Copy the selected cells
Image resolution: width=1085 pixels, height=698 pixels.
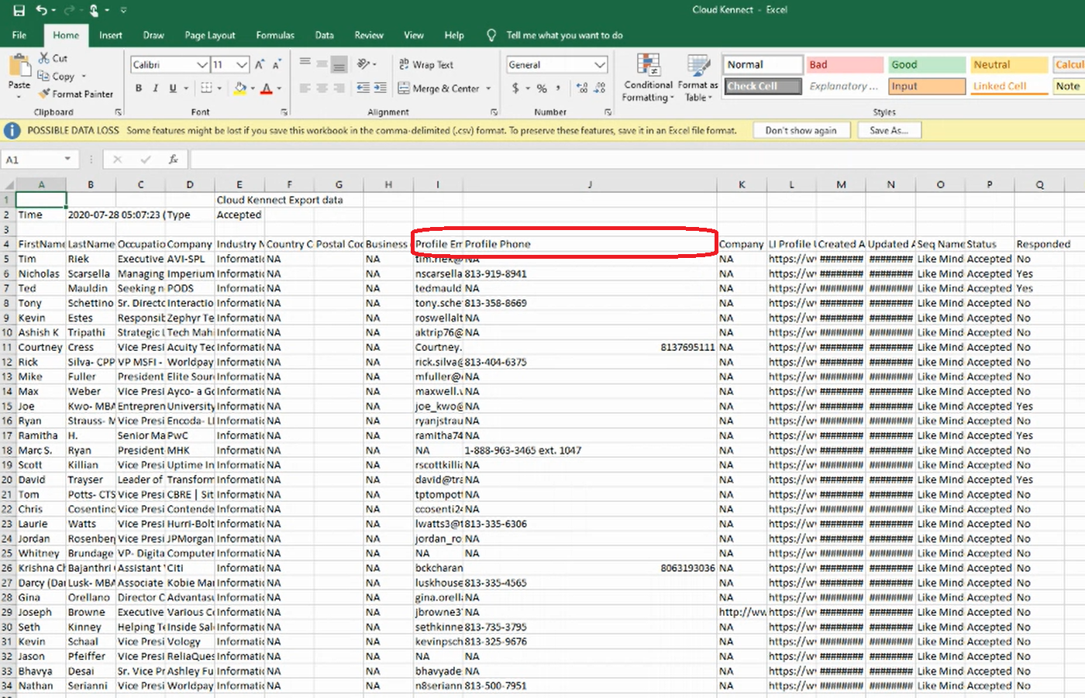(57, 76)
